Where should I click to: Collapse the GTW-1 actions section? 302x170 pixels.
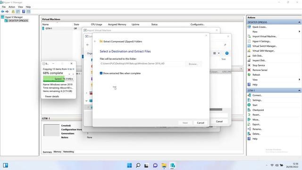click(299, 90)
